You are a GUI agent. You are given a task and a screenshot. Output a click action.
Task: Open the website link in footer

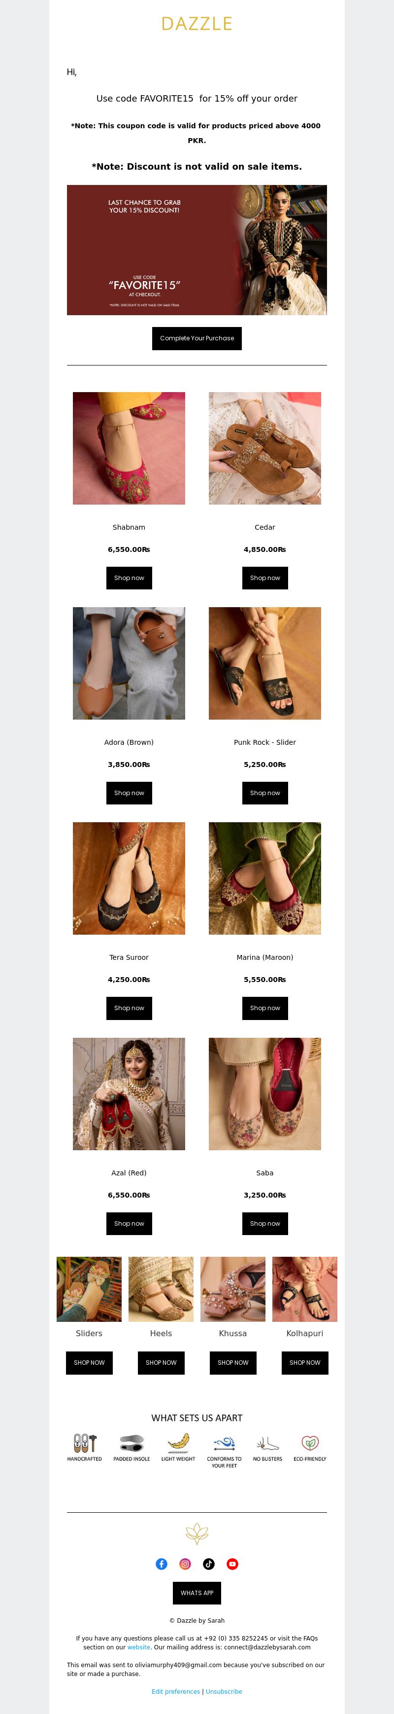(139, 1647)
